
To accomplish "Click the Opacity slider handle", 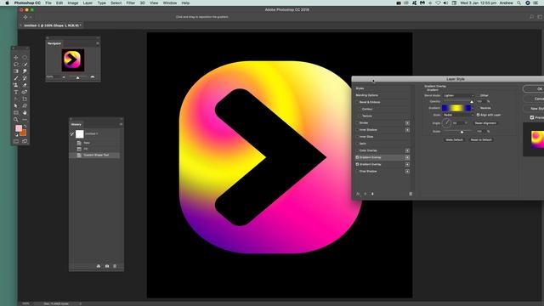I will [x=472, y=102].
